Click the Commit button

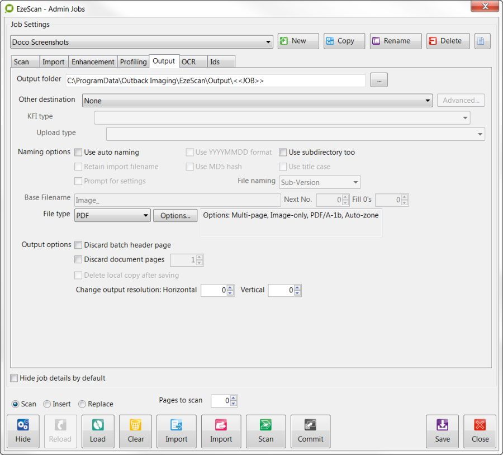(x=310, y=431)
